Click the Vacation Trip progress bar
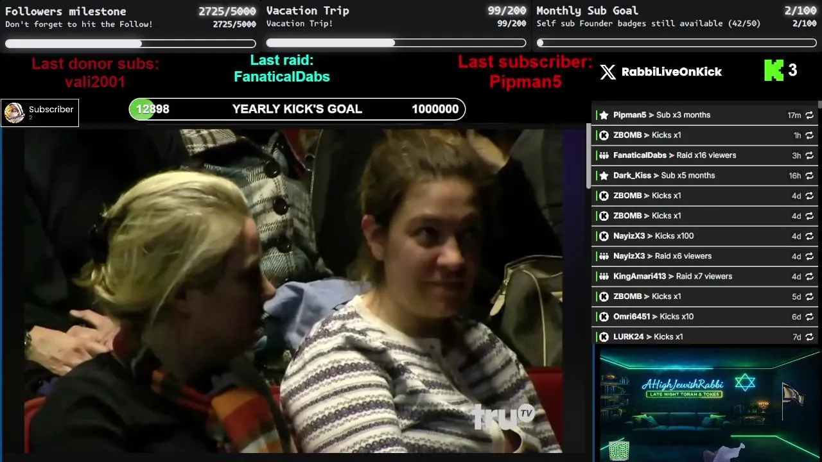The height and width of the screenshot is (462, 822). (x=396, y=43)
